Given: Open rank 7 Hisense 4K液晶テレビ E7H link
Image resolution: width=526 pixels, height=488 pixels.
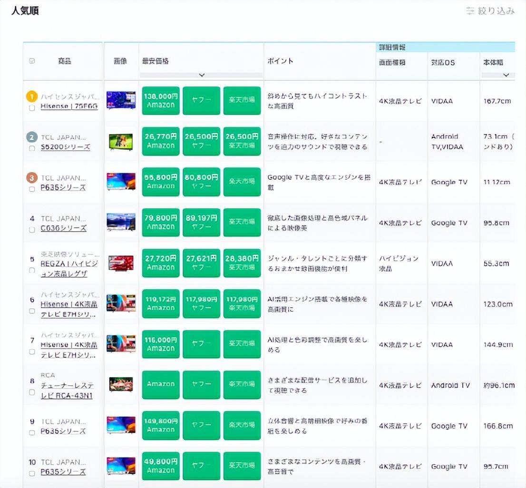Looking at the screenshot, I should (69, 350).
